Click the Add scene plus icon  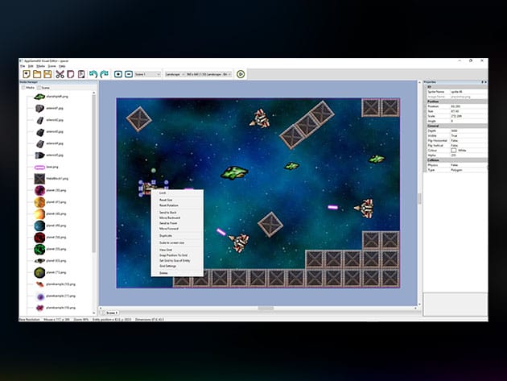point(118,74)
